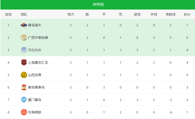The image size is (195, 119).
Task: Click the 球队 column header
Action: [x=24, y=15]
